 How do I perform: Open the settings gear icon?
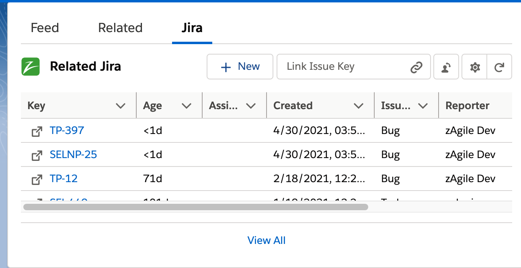click(474, 67)
